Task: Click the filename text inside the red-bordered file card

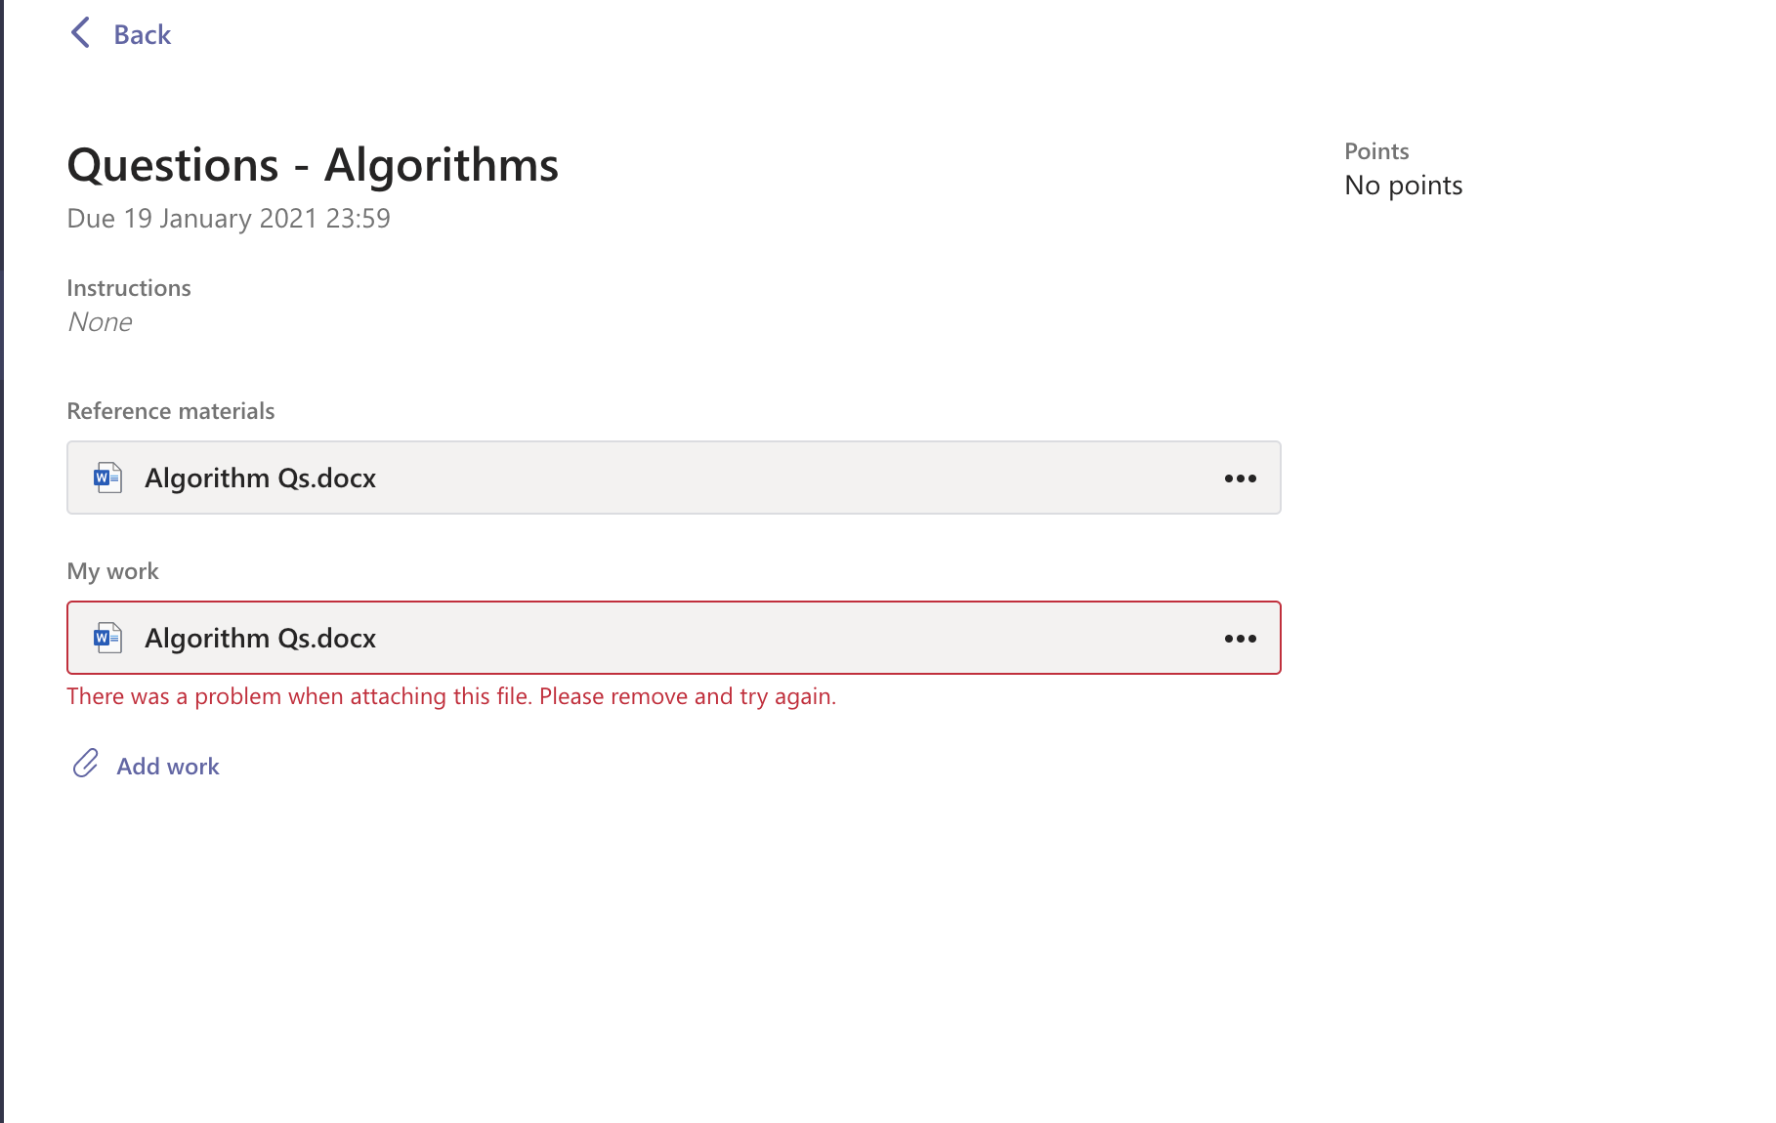Action: click(260, 638)
